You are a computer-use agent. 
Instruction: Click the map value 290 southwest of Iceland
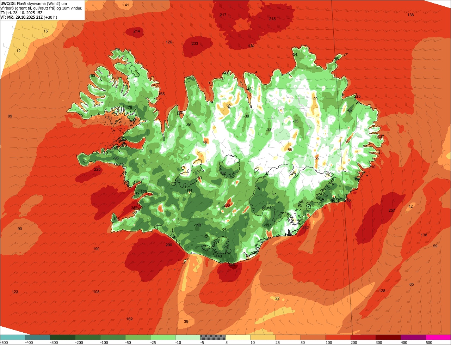(x=169, y=245)
